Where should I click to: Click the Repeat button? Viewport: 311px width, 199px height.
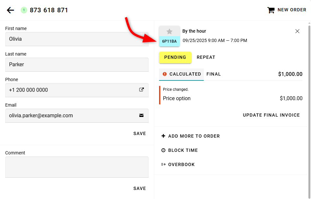[x=206, y=57]
